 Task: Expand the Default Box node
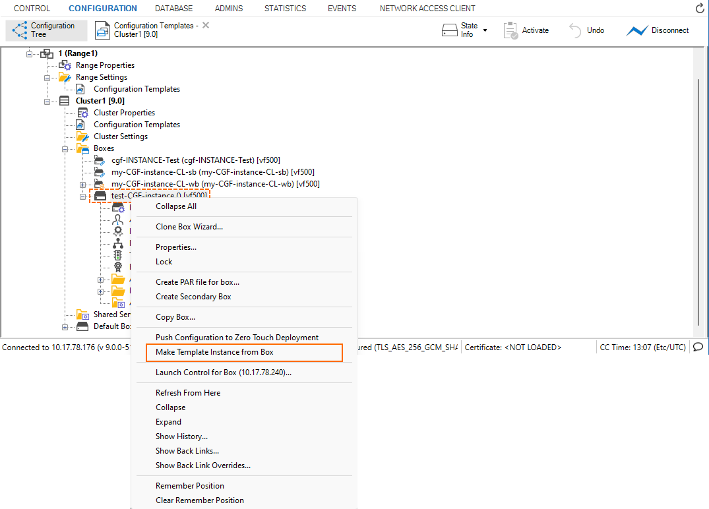65,327
